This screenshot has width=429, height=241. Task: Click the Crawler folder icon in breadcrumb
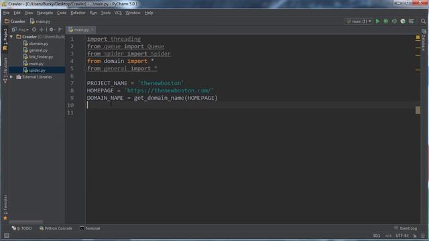[7, 21]
